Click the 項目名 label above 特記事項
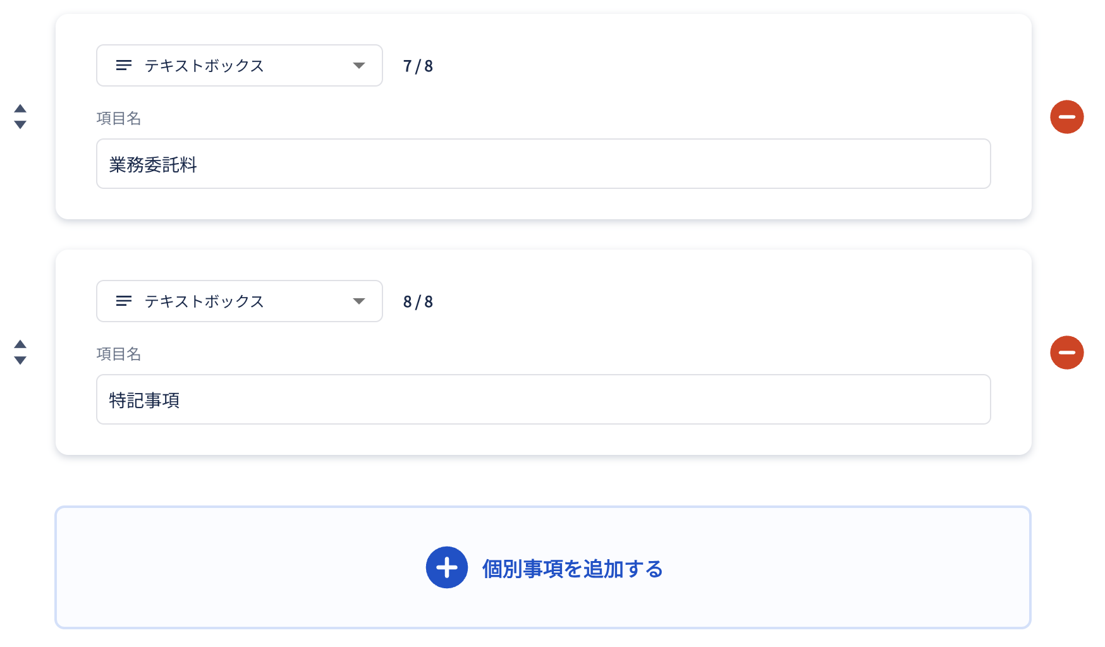The height and width of the screenshot is (647, 1105). point(118,354)
